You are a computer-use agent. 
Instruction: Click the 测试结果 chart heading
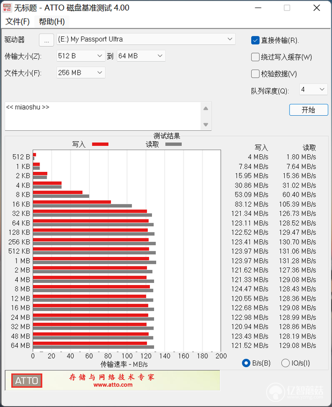(167, 136)
